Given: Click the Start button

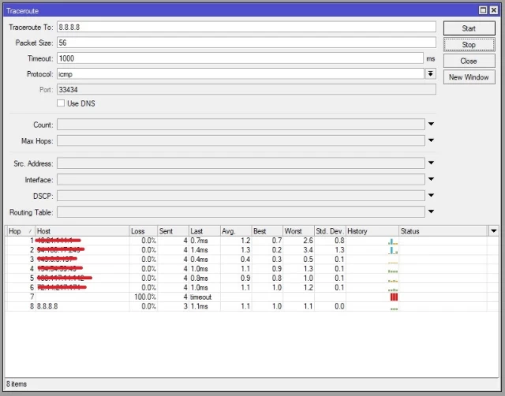Looking at the screenshot, I should click(x=469, y=28).
